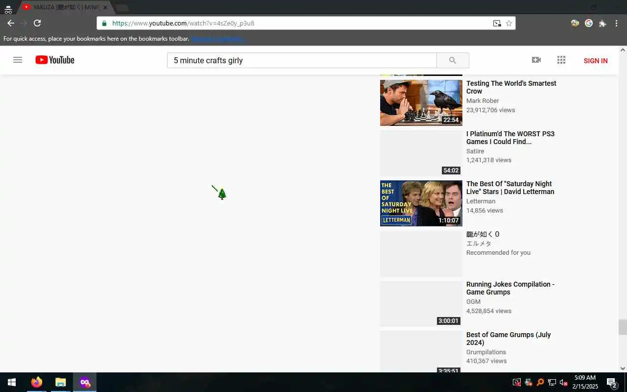Click the purple mask browser taskbar icon
Viewport: 627px width, 392px height.
click(x=85, y=382)
